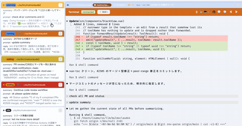Expand the 'check all PR and status' row
The height and width of the screenshot is (126, 242).
pyautogui.click(x=152, y=96)
